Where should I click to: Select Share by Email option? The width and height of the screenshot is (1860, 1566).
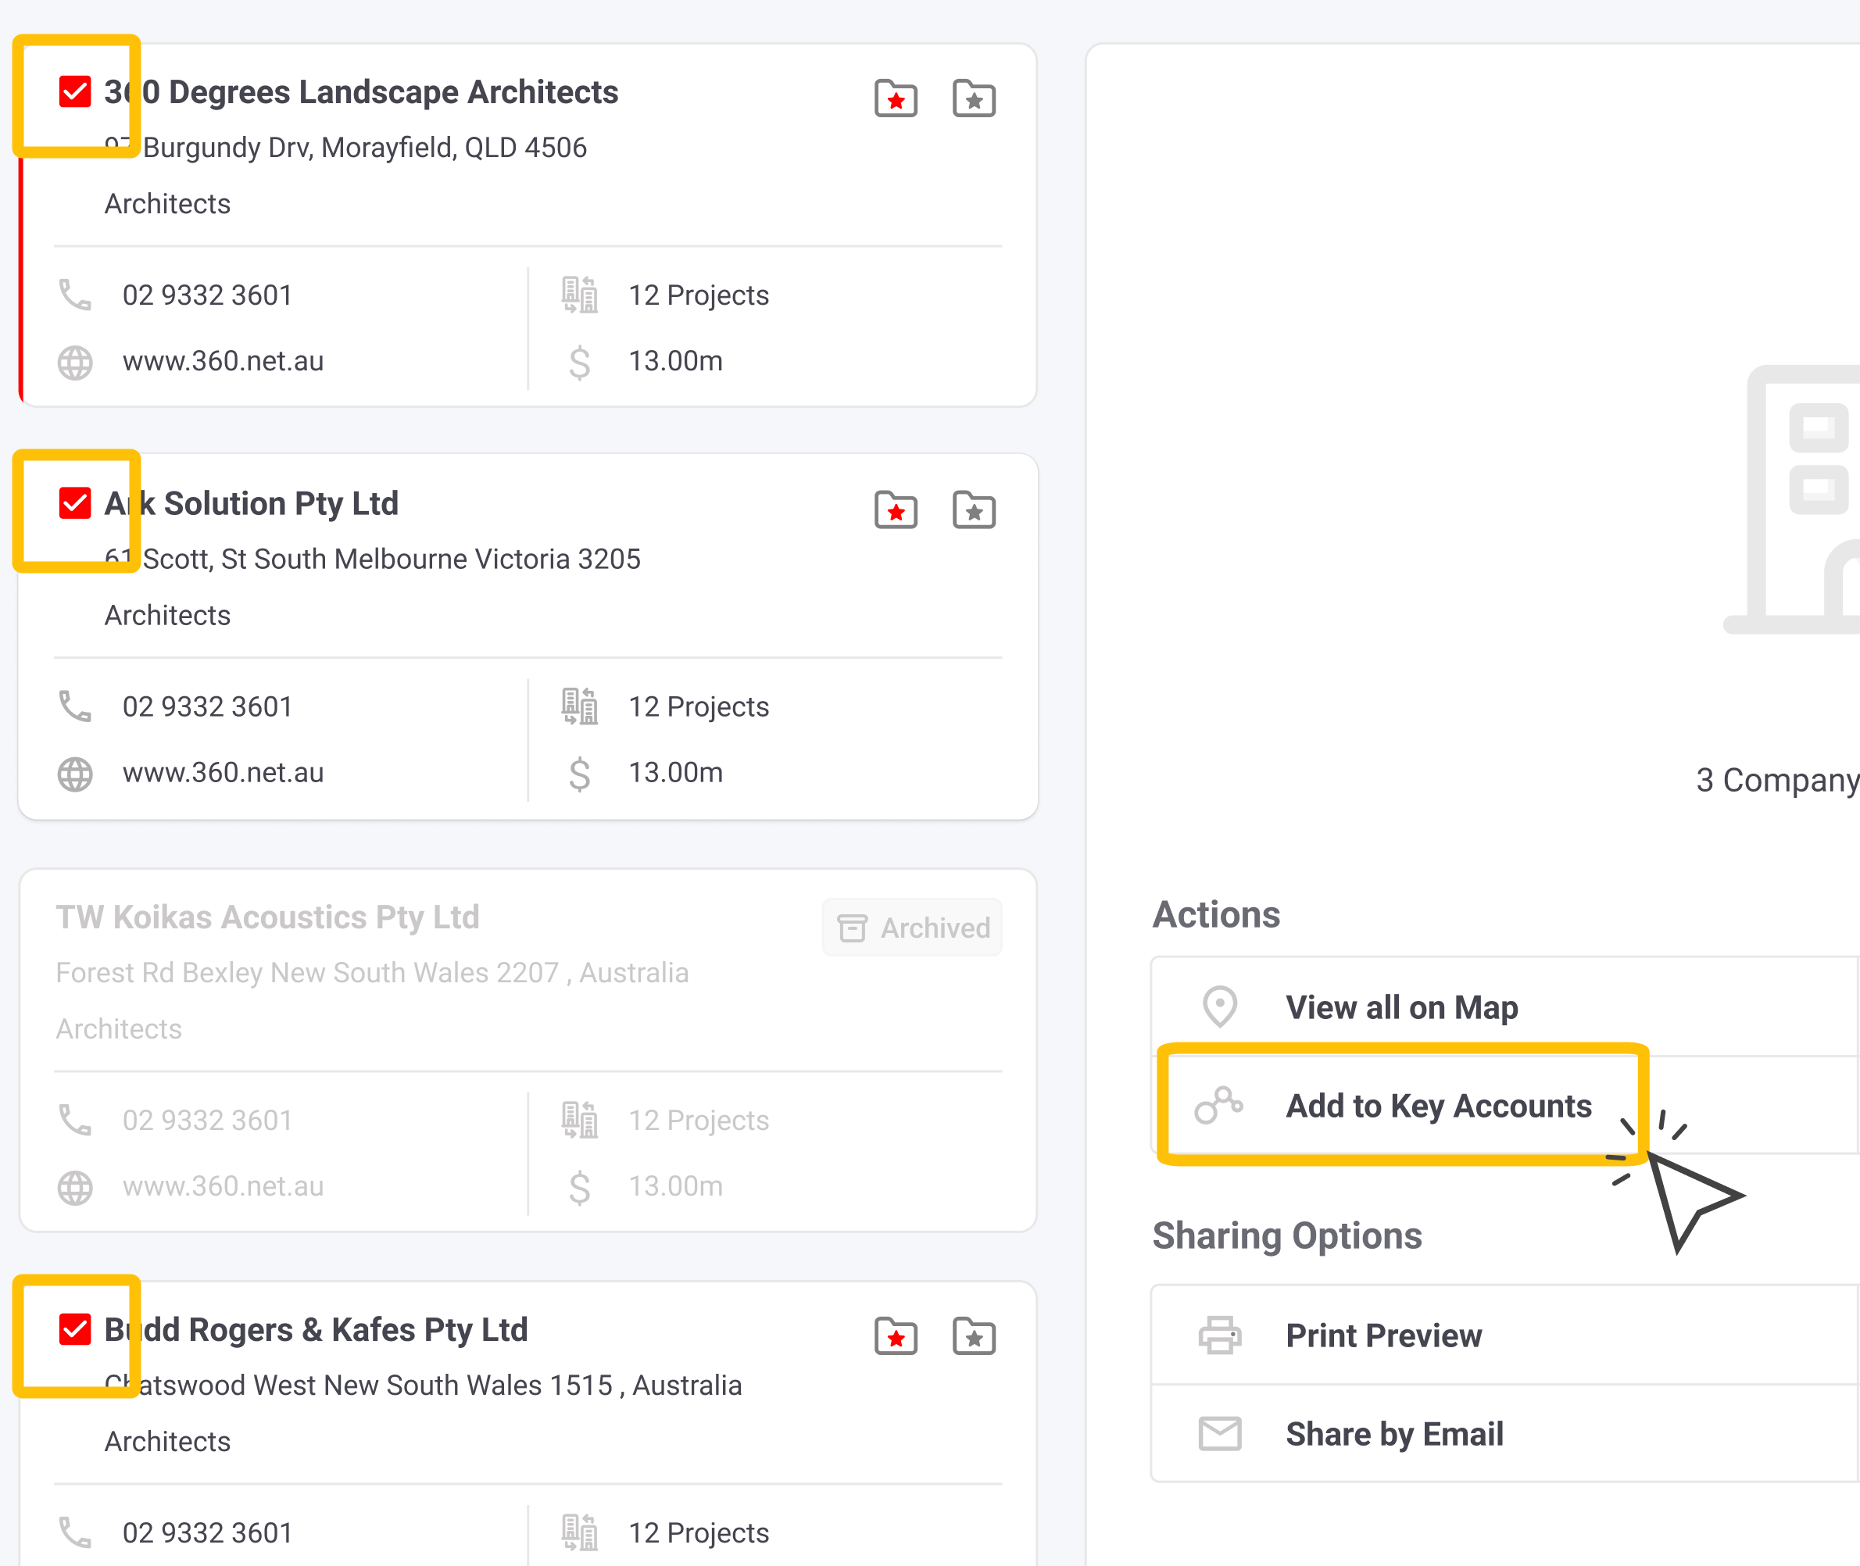(x=1394, y=1434)
